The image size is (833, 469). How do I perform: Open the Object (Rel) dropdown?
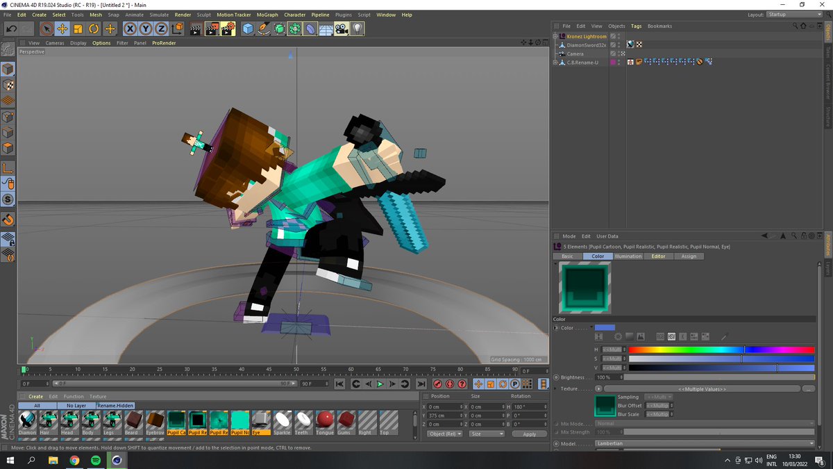(445, 434)
